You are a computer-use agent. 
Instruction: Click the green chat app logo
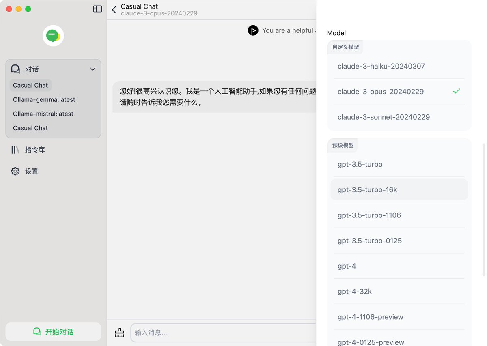(x=53, y=36)
